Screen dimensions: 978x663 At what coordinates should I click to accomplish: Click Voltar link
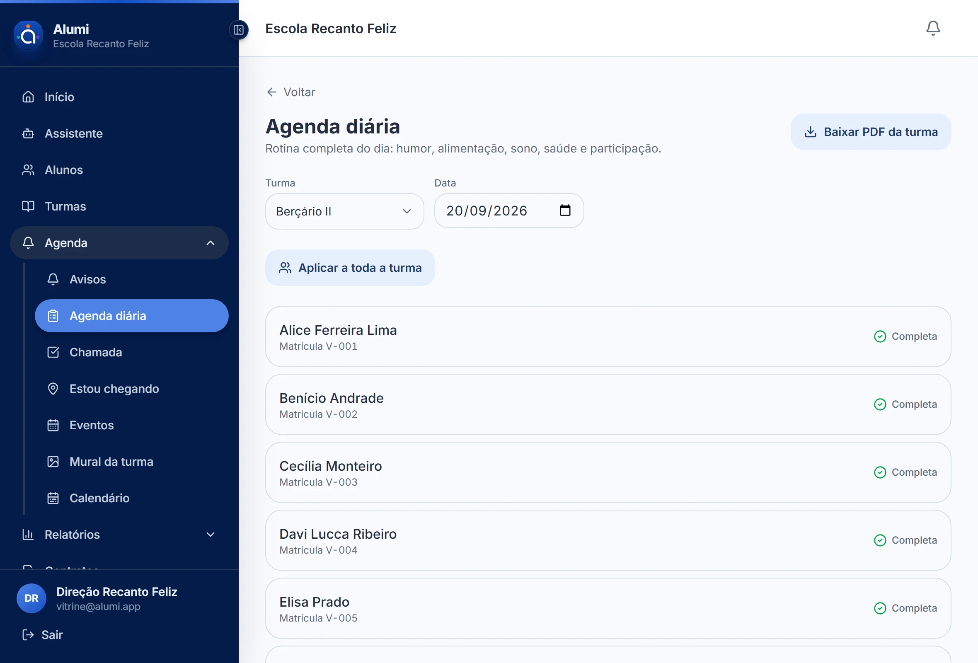point(291,92)
